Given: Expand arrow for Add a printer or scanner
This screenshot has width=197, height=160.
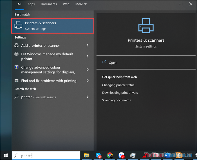Looking at the screenshot, I should pyautogui.click(x=88, y=45).
